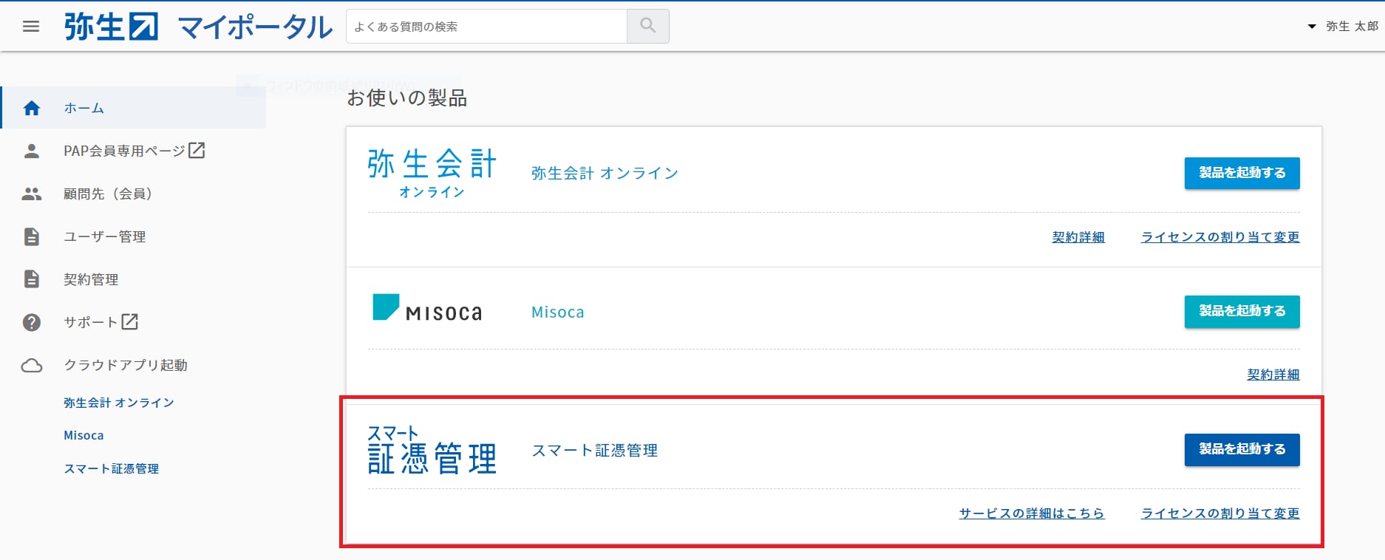Viewport: 1385px width, 560px height.
Task: Open 契約詳細 link for Misoca
Action: click(x=1273, y=375)
